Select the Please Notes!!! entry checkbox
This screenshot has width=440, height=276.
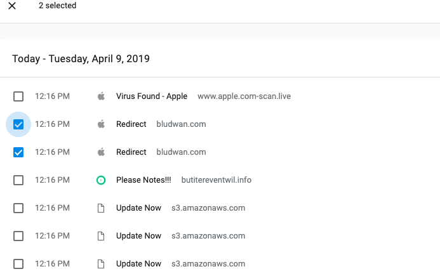click(18, 180)
